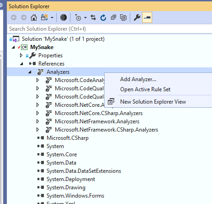Expand the first Microsoft.CodeQual analyzer node
The image size is (212, 204).
(37, 88)
